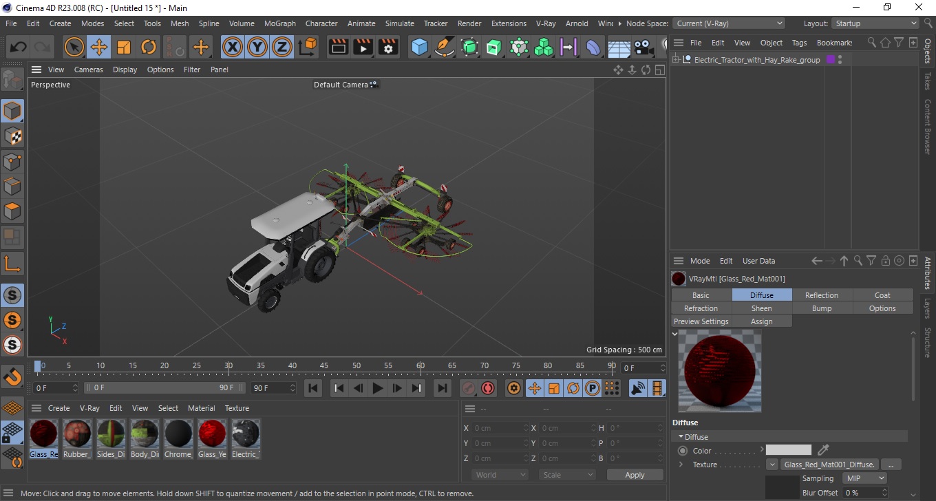Open Preview Settings button
Screen dimensions: 936x501
tap(701, 321)
